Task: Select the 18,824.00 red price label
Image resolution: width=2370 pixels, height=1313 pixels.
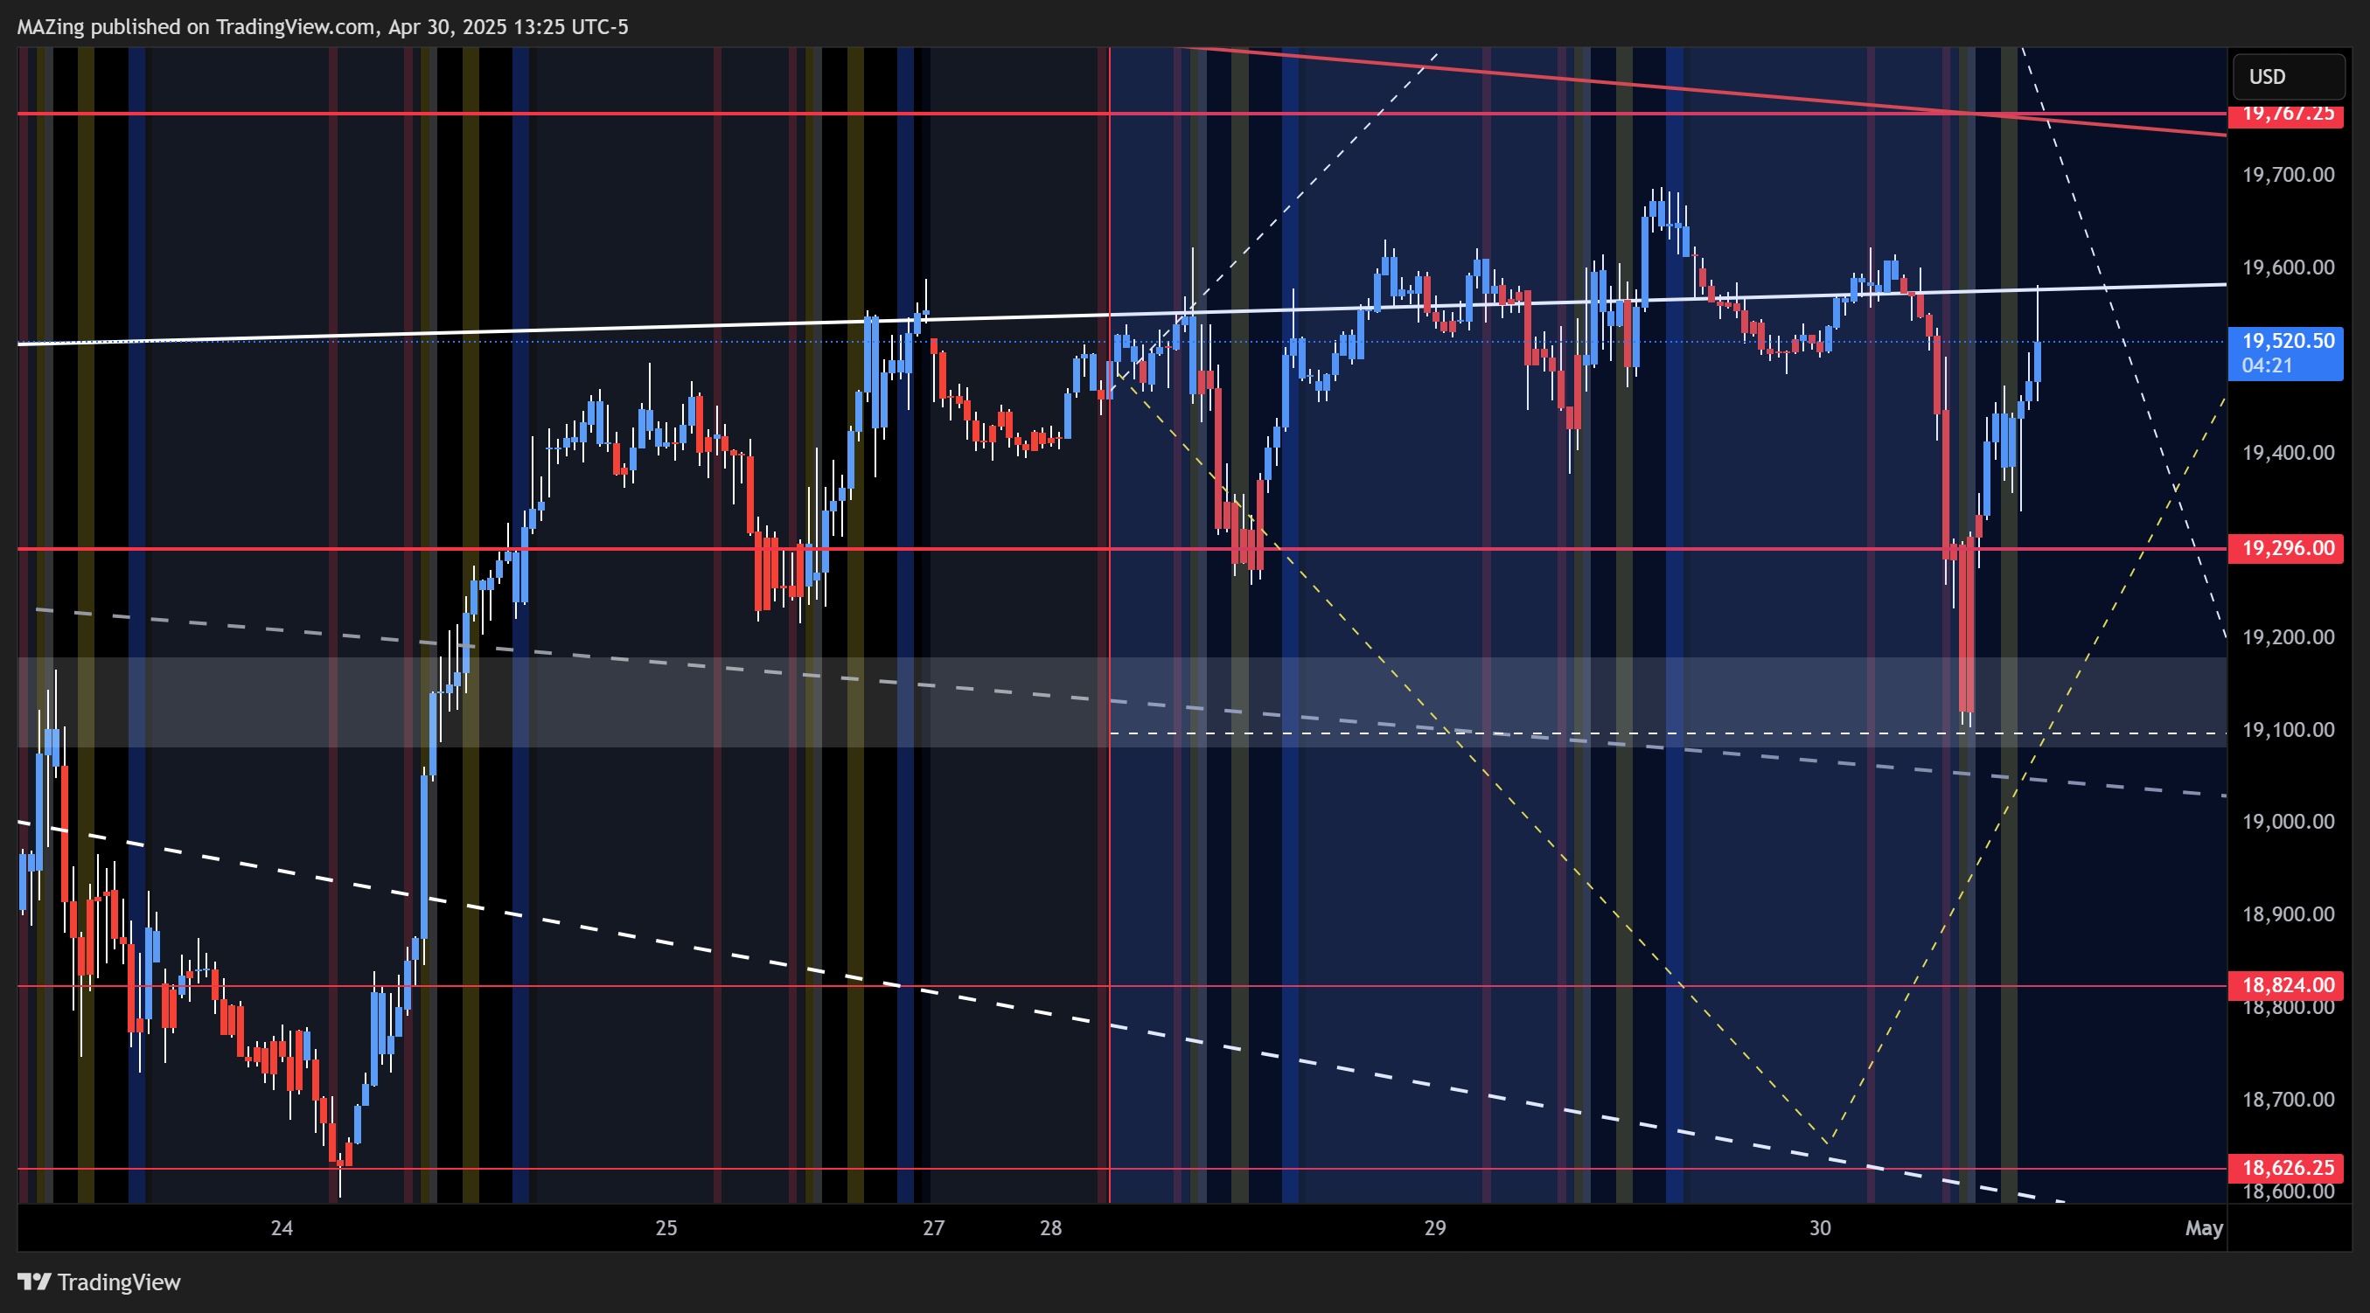Action: tap(2285, 986)
